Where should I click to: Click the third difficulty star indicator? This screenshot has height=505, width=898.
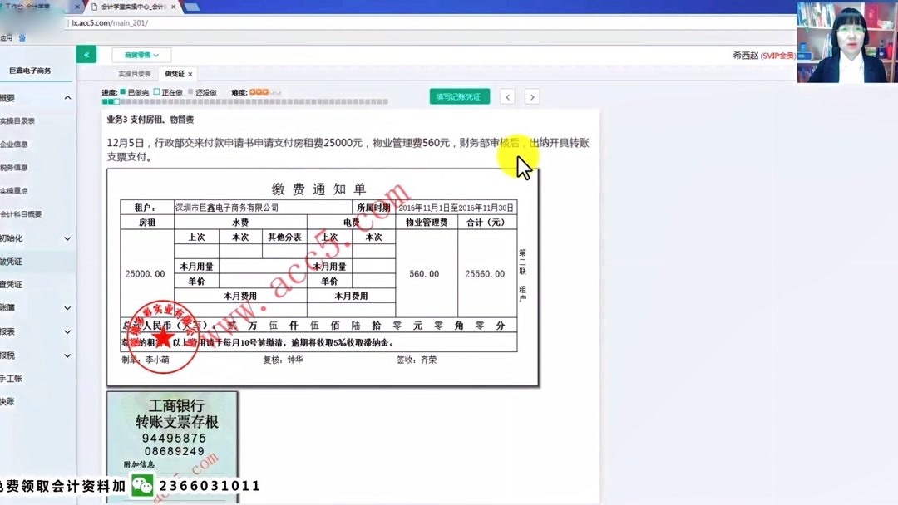(264, 91)
